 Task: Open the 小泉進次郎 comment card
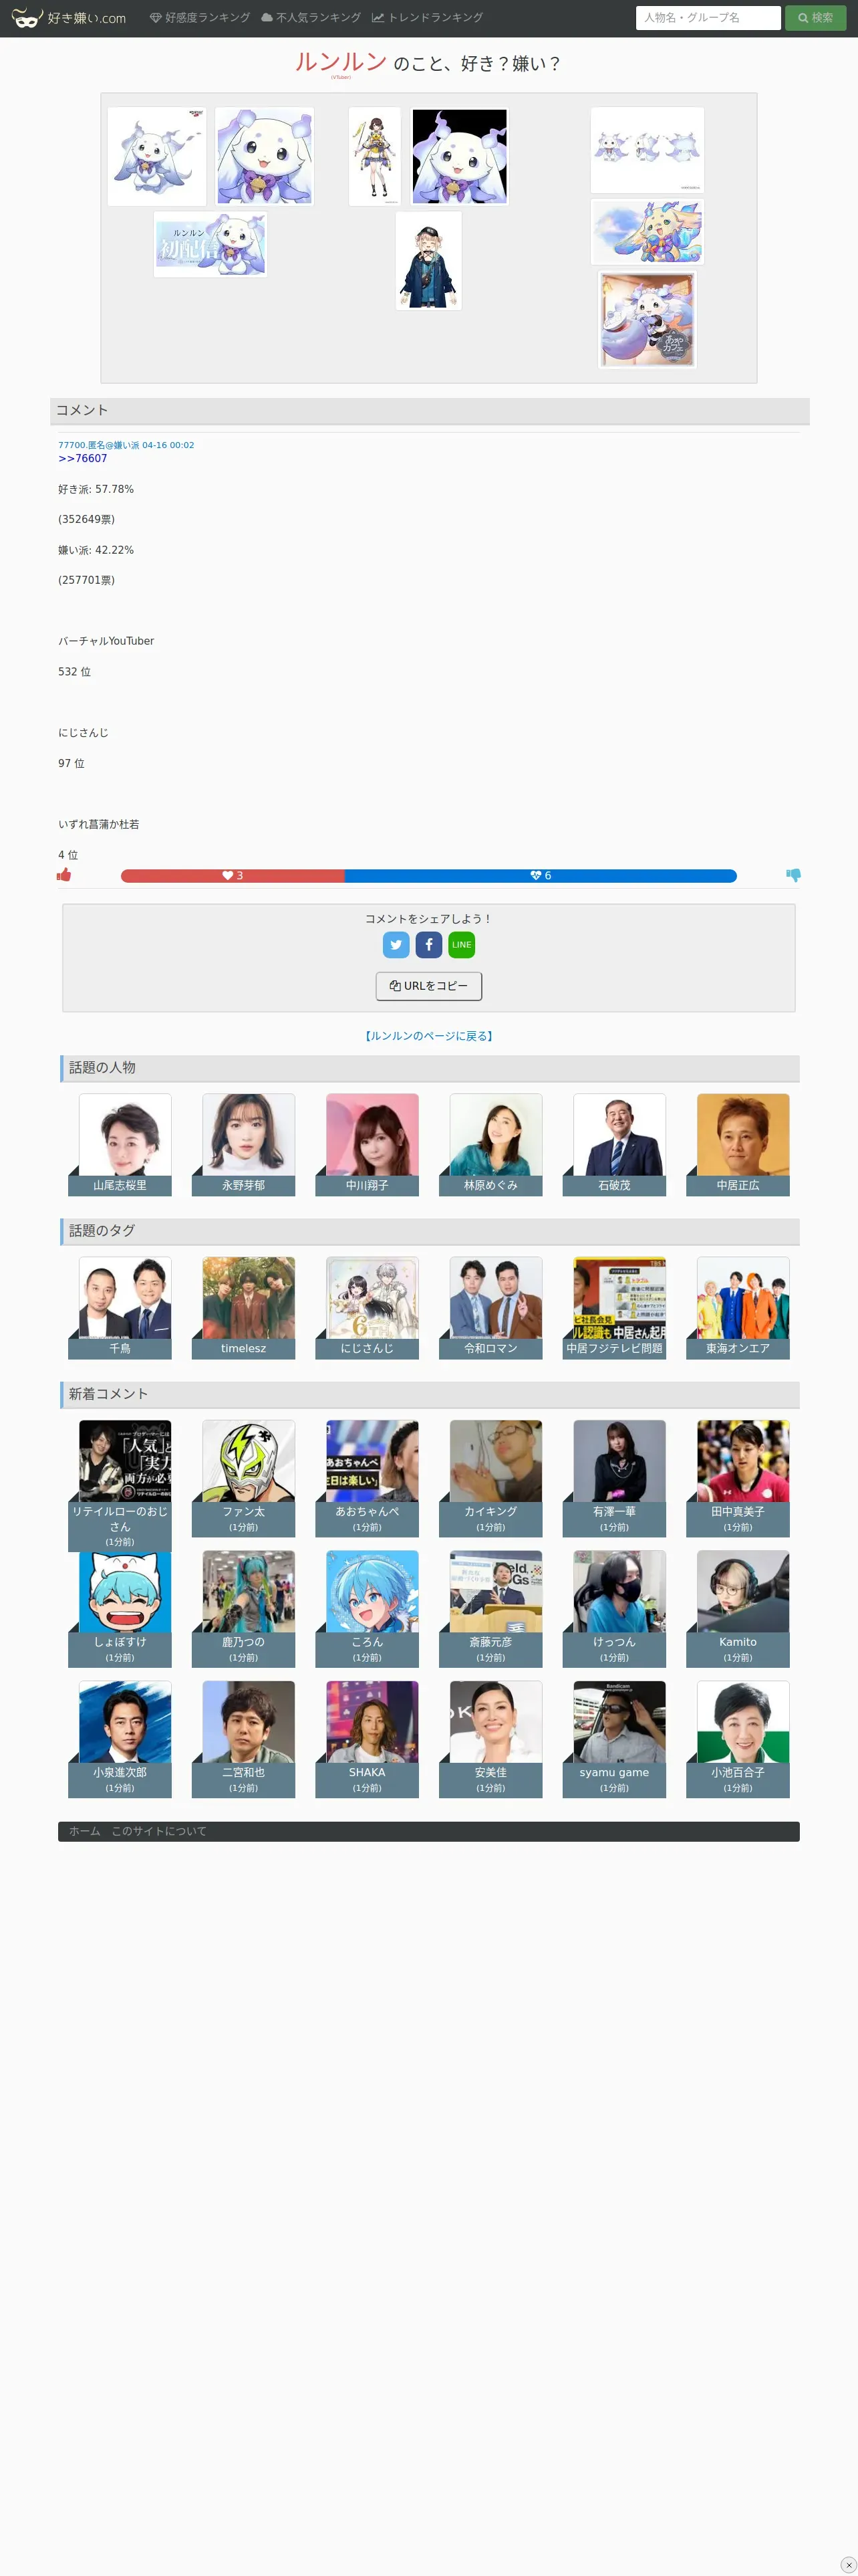(x=120, y=1739)
